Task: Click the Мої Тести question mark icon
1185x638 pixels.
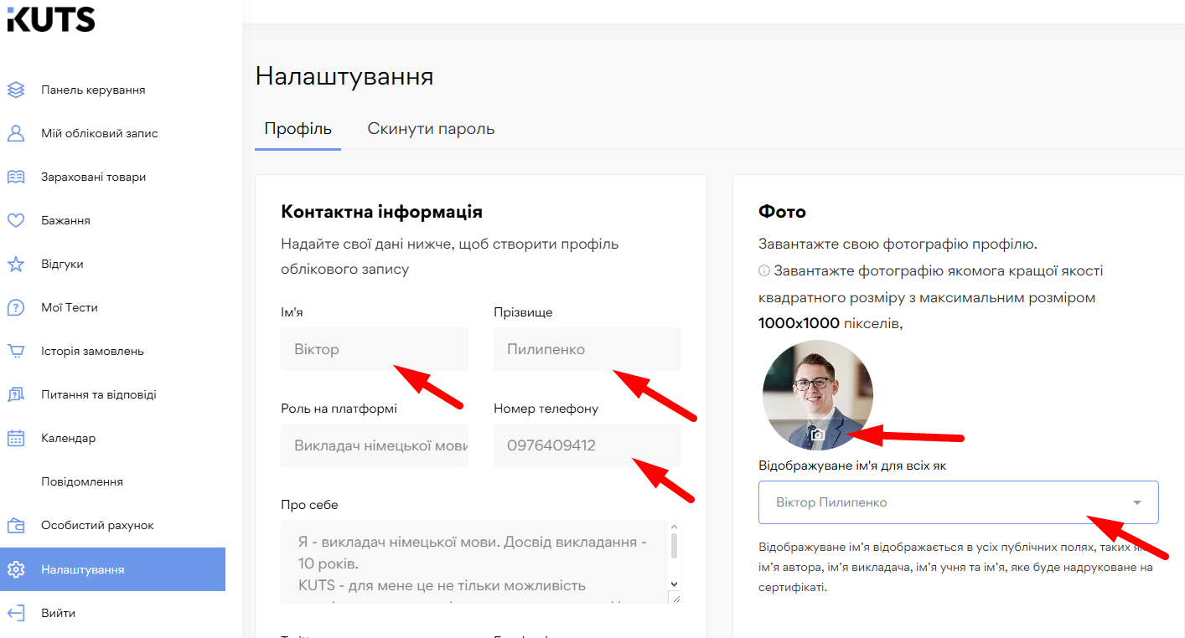Action: 17,306
